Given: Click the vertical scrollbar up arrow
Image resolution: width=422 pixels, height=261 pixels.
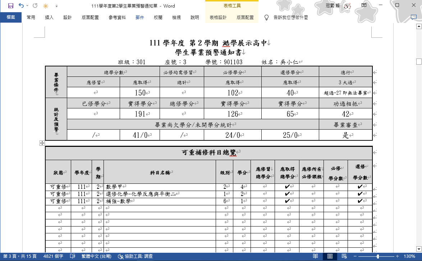Looking at the screenshot, I should tap(419, 26).
